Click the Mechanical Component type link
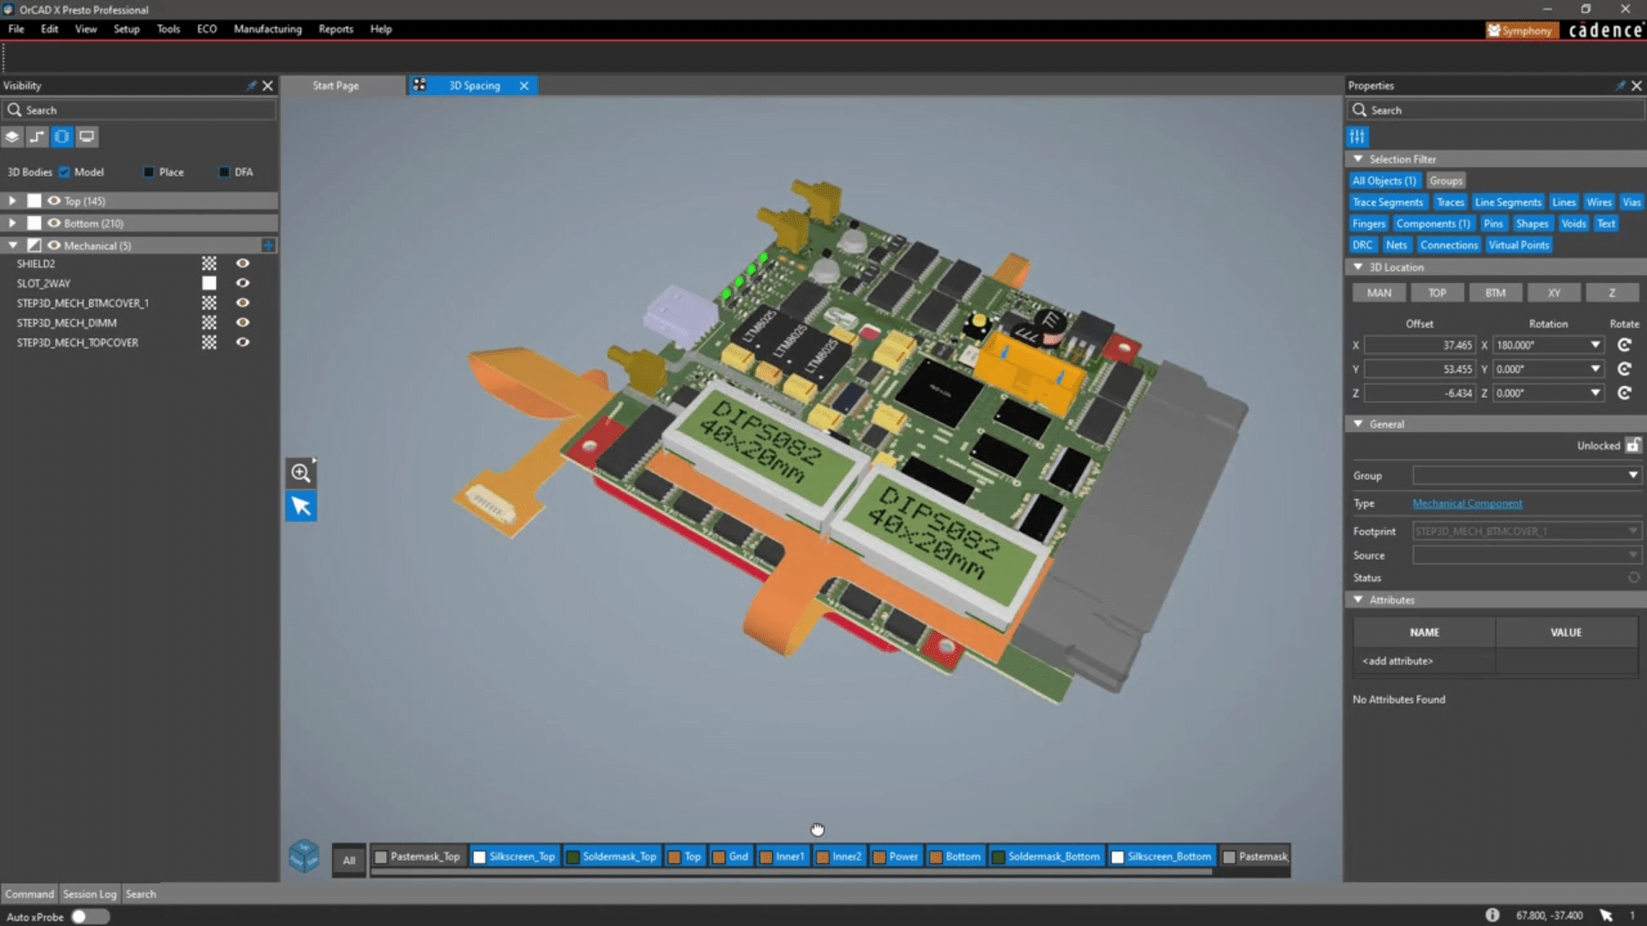 (x=1467, y=503)
